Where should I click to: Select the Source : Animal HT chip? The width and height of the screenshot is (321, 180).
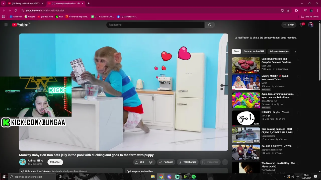coord(254,51)
